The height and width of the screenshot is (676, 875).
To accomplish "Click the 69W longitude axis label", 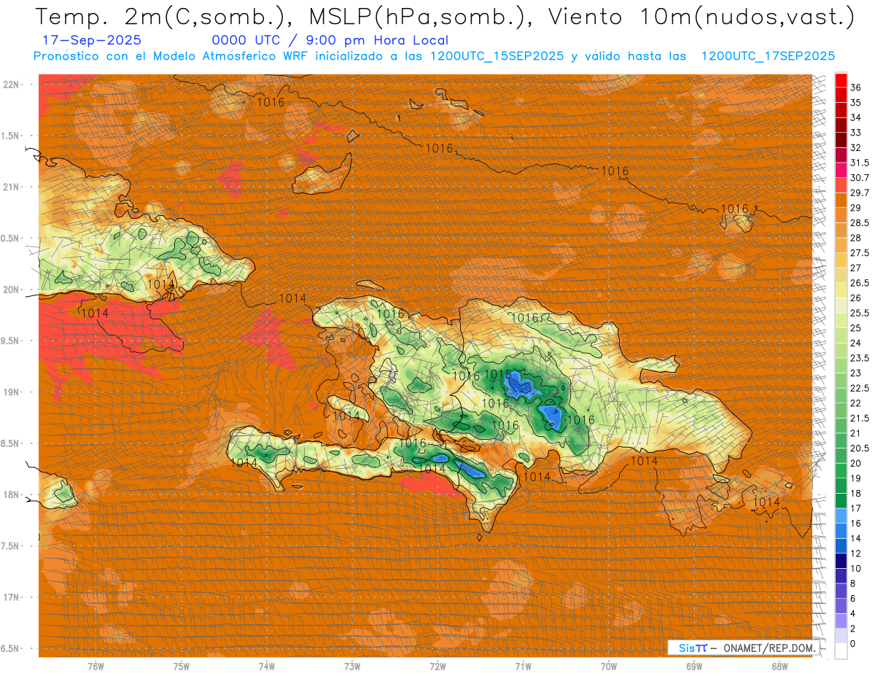I will tap(694, 667).
